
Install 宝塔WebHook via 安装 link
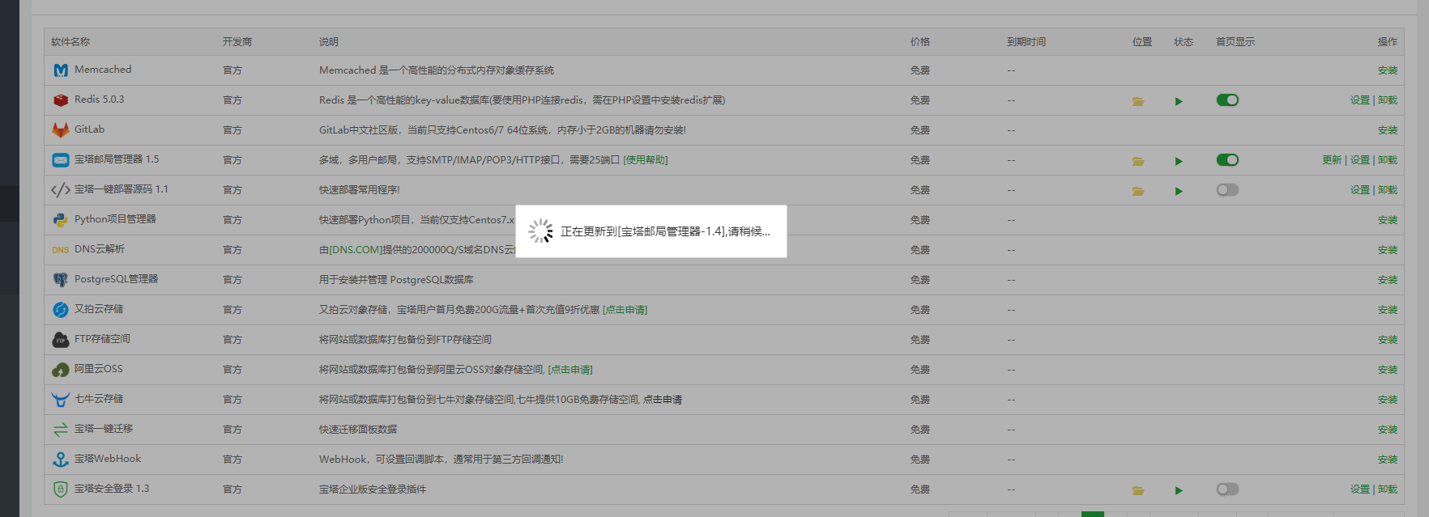click(1388, 460)
